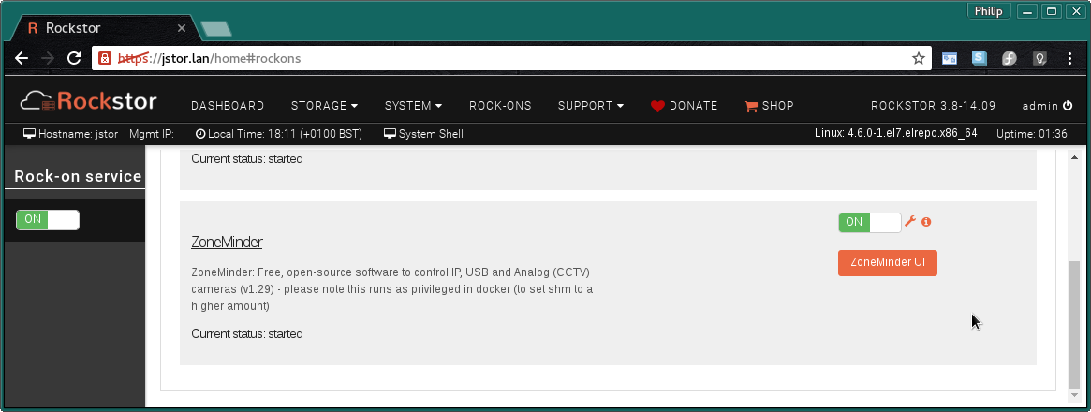Open the Rock-ons page
This screenshot has height=412, width=1091.
[500, 106]
